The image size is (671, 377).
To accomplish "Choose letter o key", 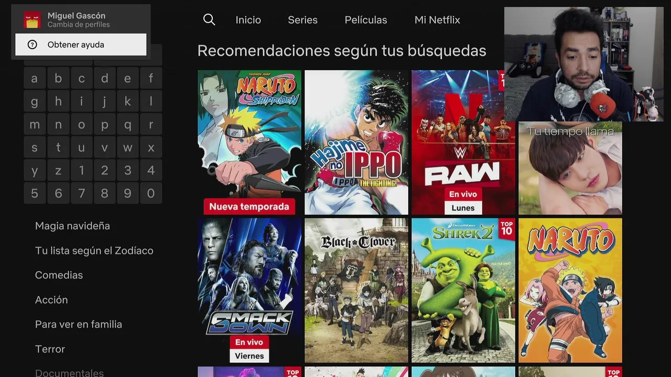I will click(81, 125).
